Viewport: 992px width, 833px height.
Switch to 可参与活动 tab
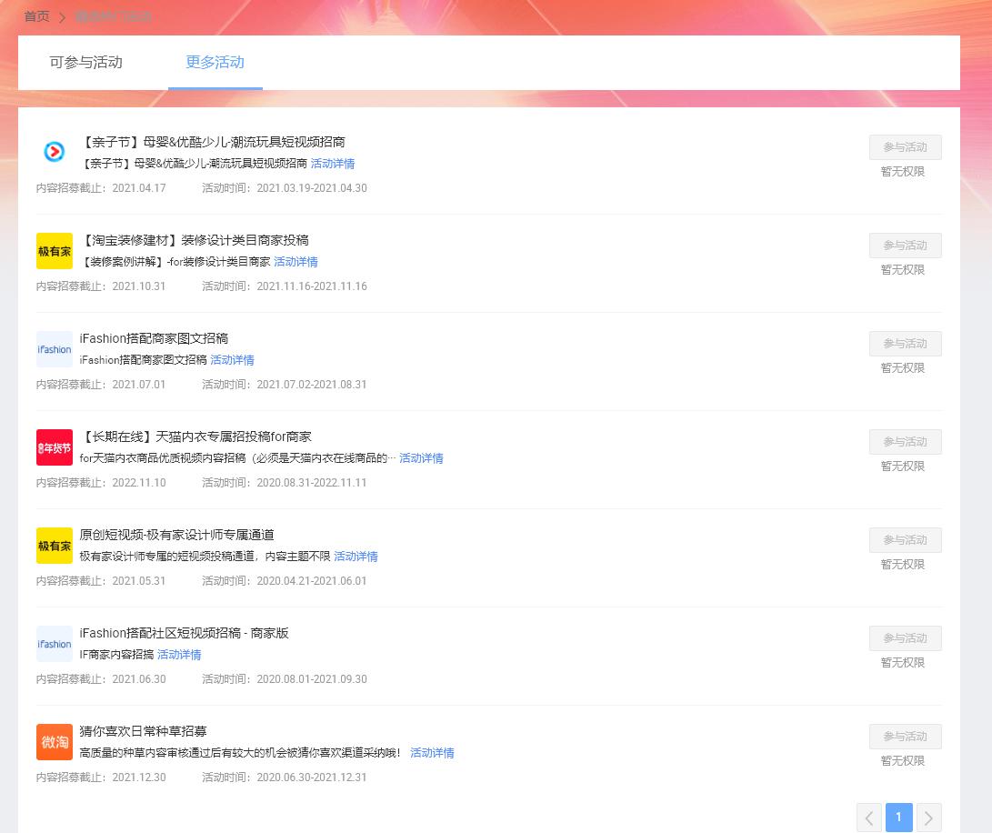point(86,62)
